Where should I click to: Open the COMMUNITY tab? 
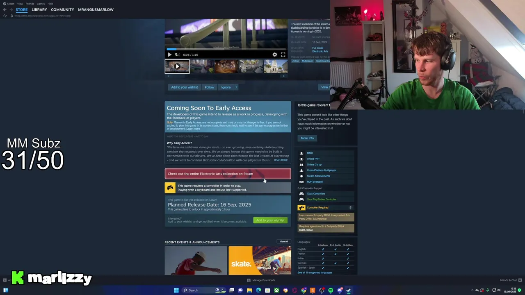click(62, 9)
